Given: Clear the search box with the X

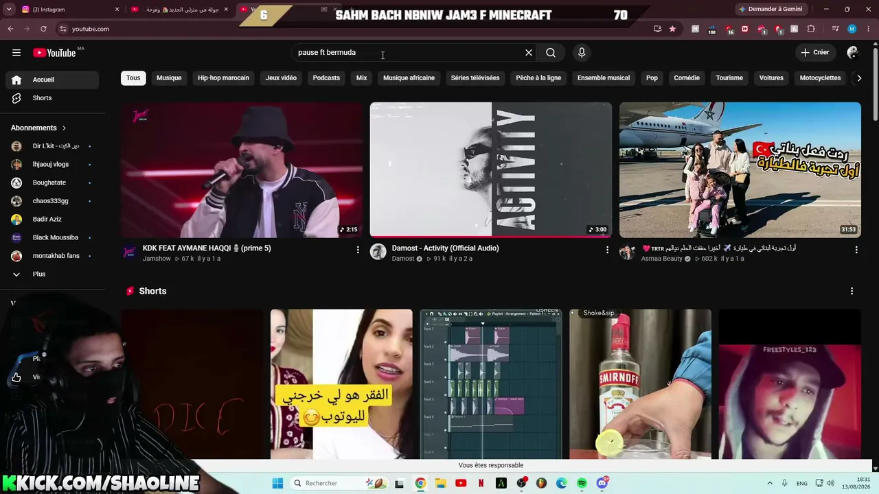Looking at the screenshot, I should point(529,53).
